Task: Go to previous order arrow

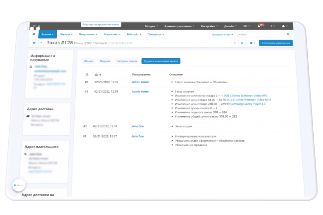Action: [234, 43]
